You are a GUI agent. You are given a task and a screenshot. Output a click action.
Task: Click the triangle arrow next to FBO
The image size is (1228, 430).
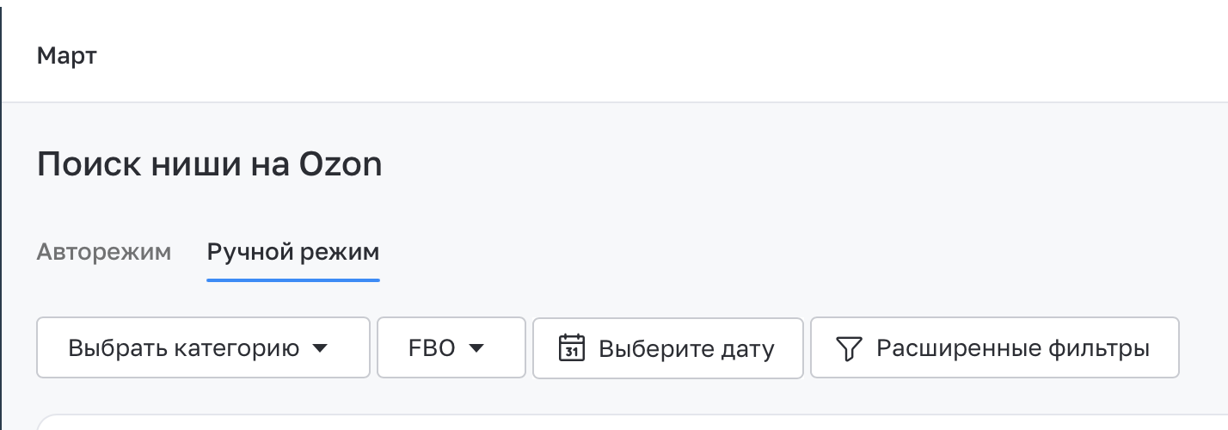point(476,348)
